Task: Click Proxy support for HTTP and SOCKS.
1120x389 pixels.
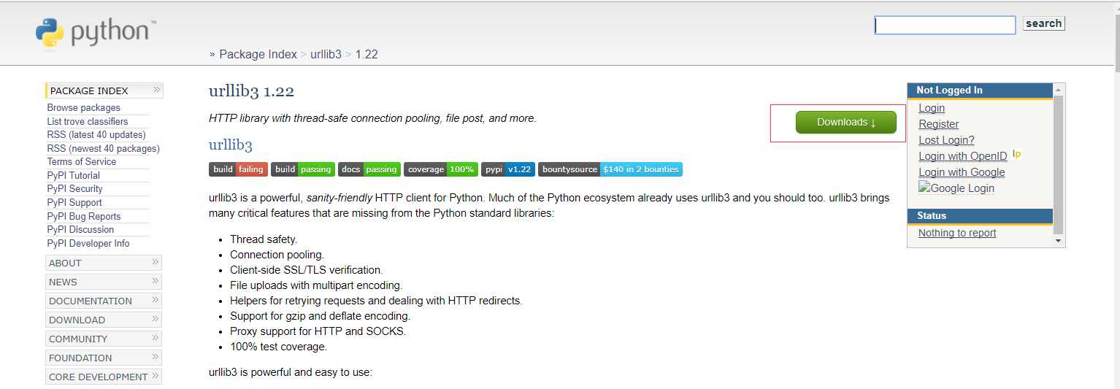Action: [x=318, y=331]
